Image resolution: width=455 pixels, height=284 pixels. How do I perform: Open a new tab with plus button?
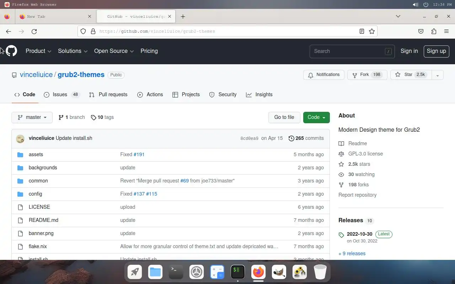coord(183,16)
